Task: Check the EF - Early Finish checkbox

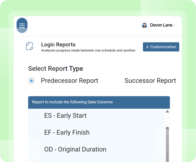Action: pyautogui.click(x=36, y=132)
